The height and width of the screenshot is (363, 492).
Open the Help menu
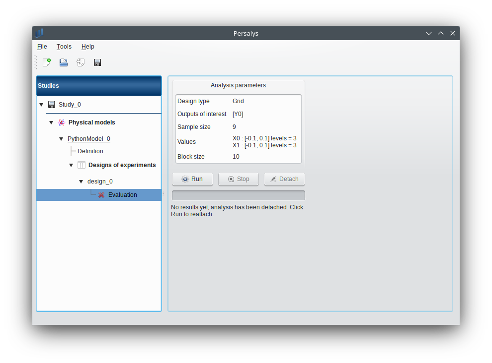(x=88, y=47)
